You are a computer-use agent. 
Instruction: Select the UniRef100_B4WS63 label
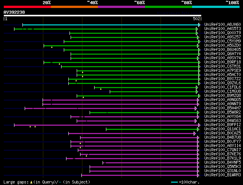click(x=222, y=121)
